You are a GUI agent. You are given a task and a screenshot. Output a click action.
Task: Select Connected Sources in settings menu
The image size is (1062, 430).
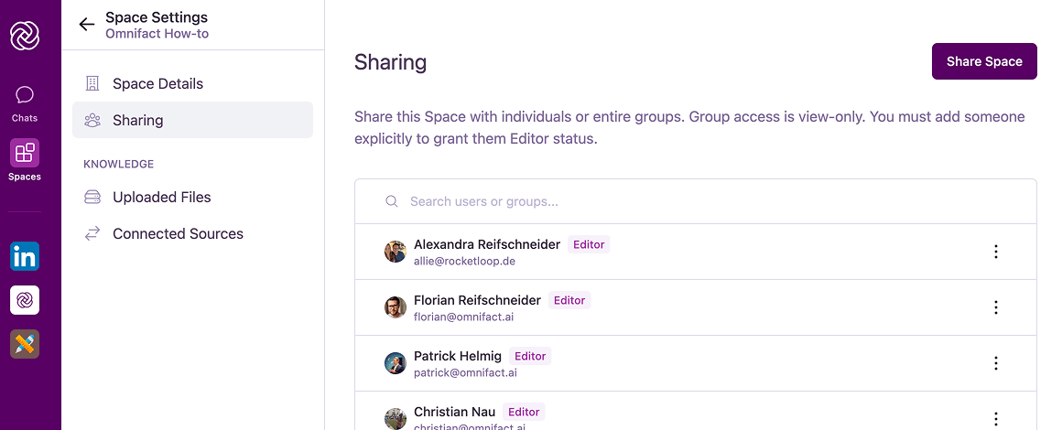192,233
